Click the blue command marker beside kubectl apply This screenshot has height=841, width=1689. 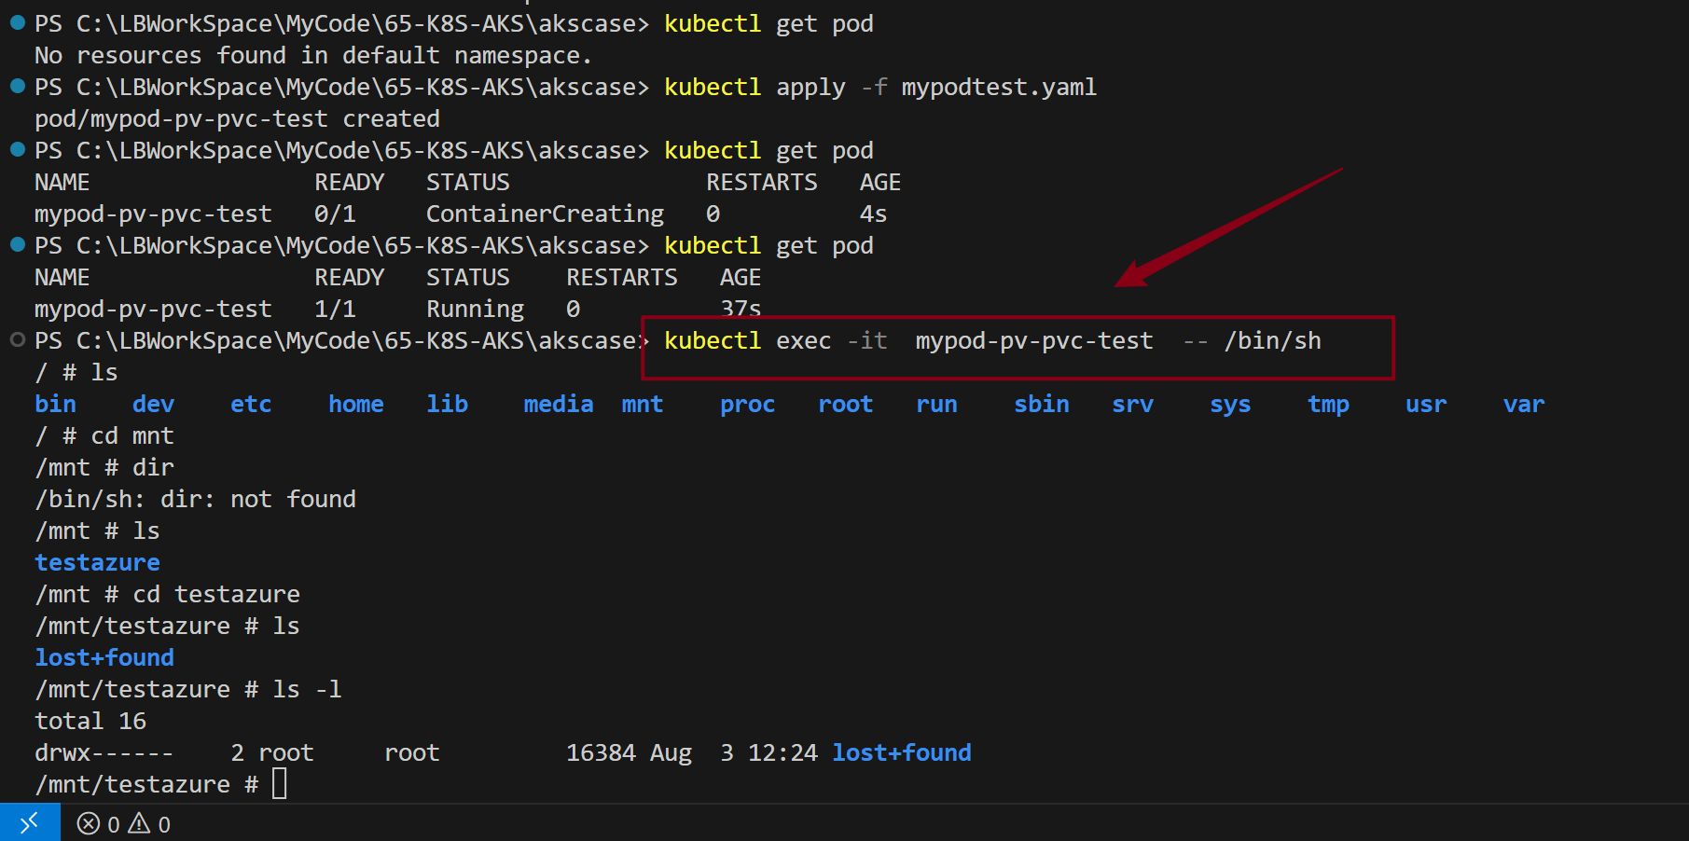(x=17, y=87)
